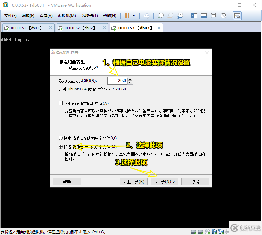Take a snapshot of this virtual machine
This screenshot has width=262, height=235.
click(161, 16)
